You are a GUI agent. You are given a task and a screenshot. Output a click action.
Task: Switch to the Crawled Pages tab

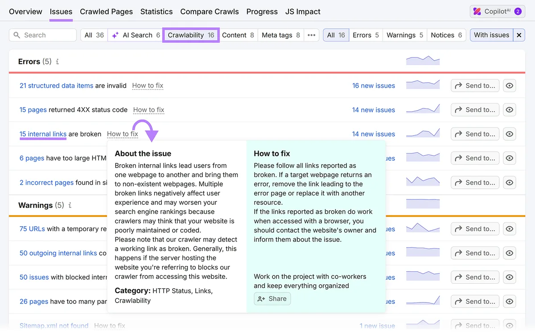(106, 12)
